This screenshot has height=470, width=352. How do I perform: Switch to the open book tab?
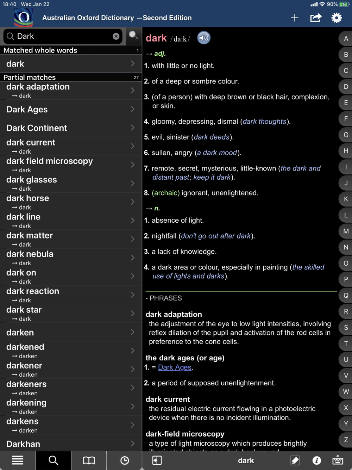tap(89, 460)
